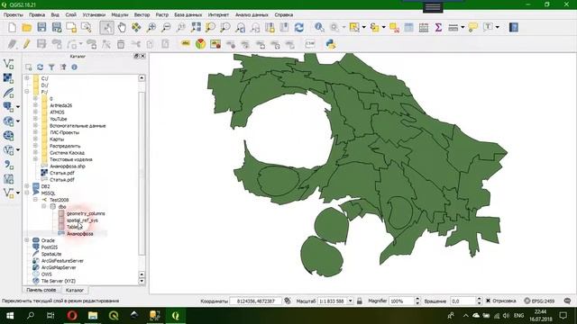Open the Measure tool dropdown arrow
Screen dimensions: 577x324
(463, 28)
